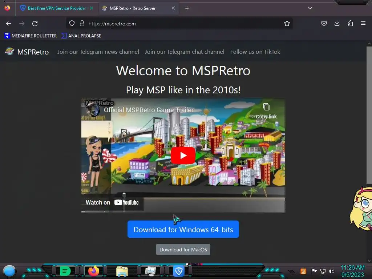Open the Firefox downloads panel
This screenshot has width=372, height=279.
pyautogui.click(x=337, y=24)
